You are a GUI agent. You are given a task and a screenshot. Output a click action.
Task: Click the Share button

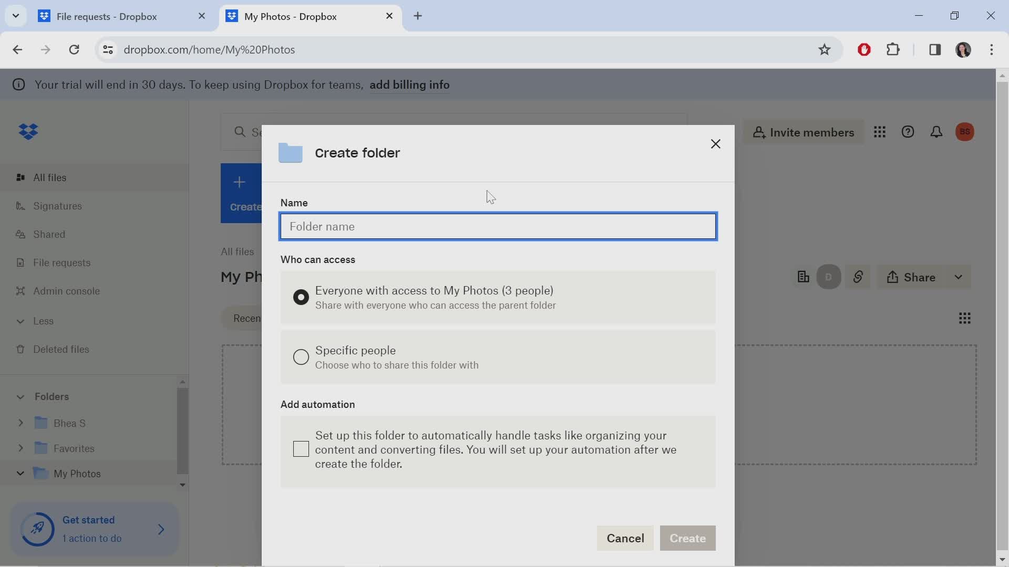pos(911,277)
